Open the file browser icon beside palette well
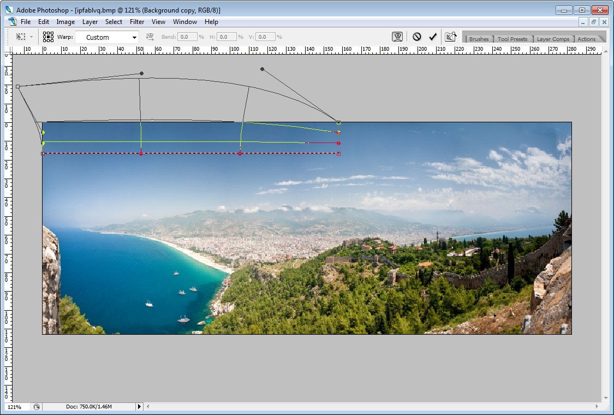The image size is (614, 415). coord(450,37)
